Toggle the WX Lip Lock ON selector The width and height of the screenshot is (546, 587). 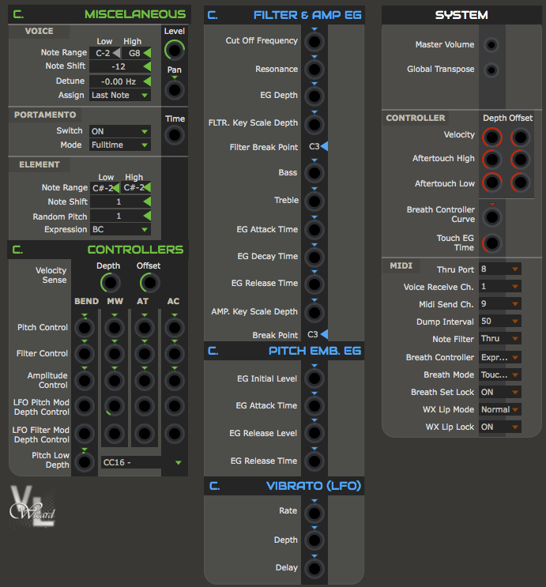click(x=500, y=427)
